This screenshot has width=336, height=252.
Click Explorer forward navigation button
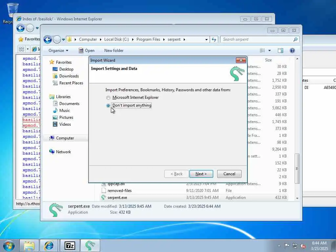pos(57,39)
